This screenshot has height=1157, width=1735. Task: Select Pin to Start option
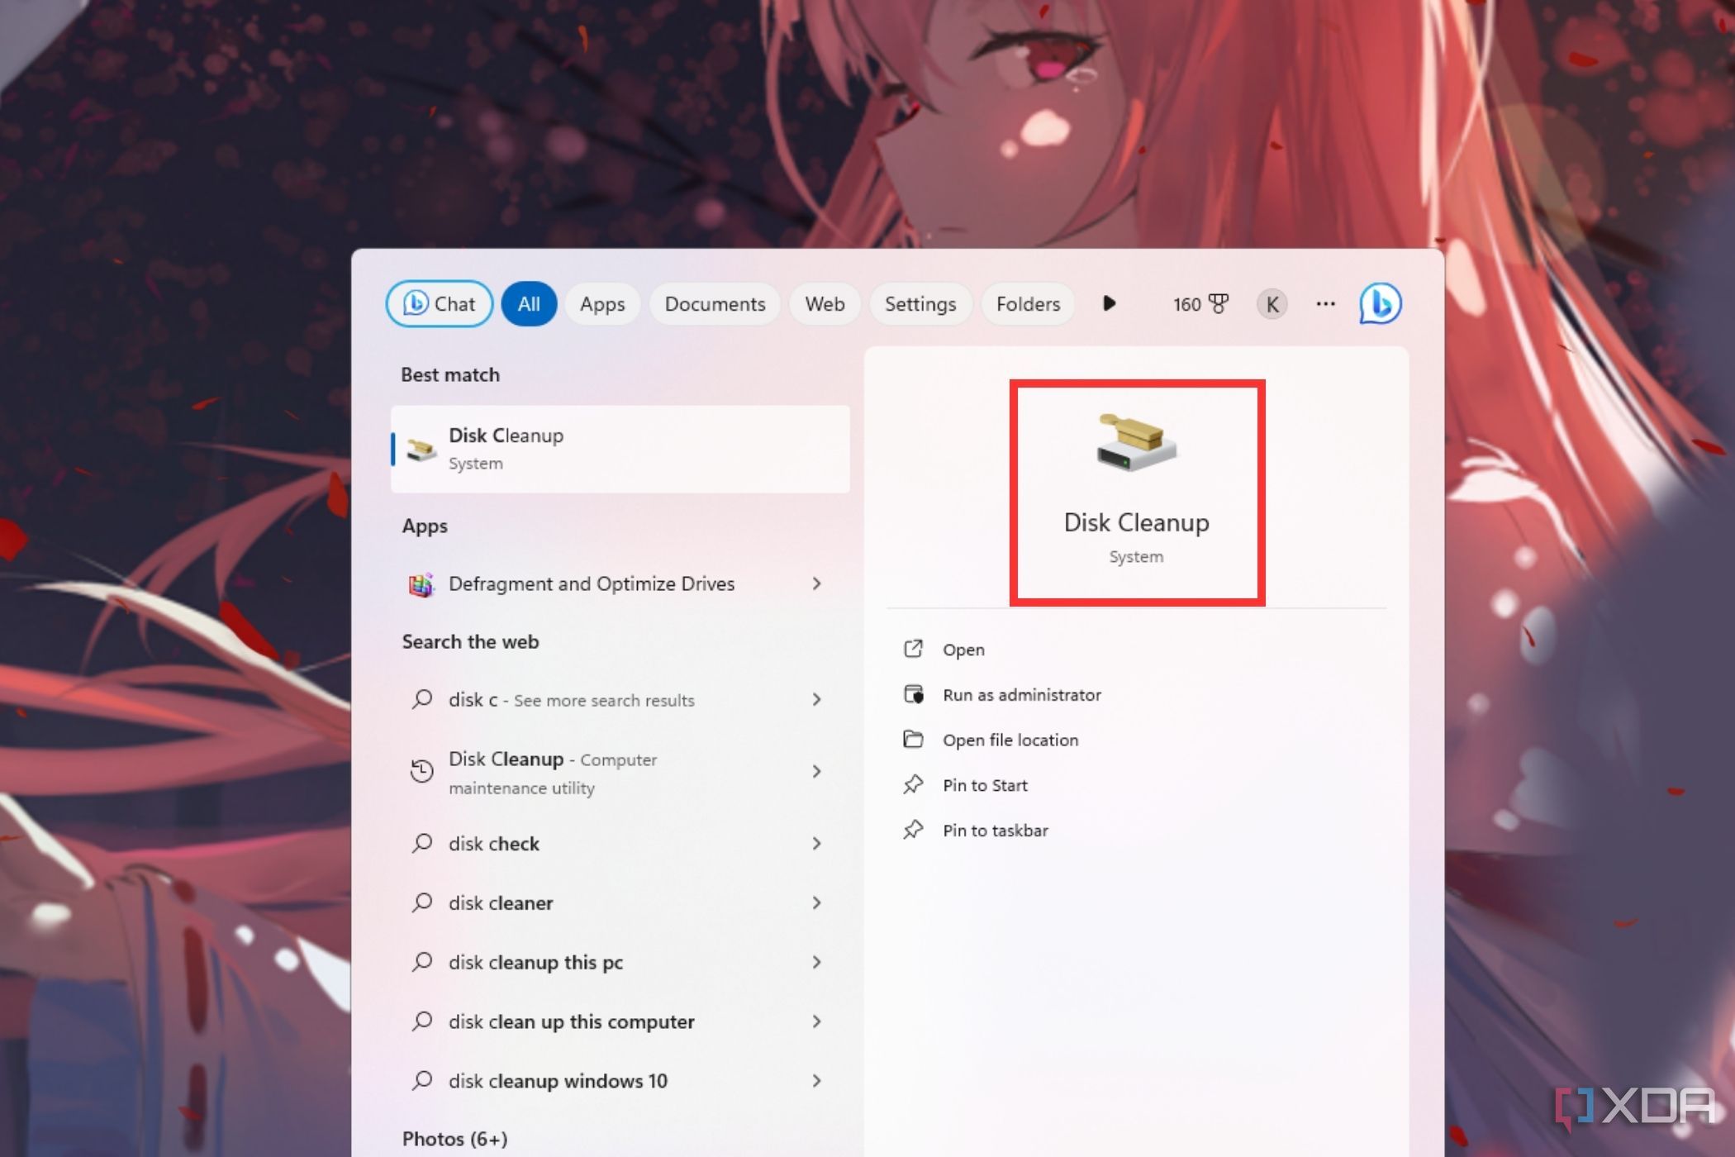pos(984,783)
